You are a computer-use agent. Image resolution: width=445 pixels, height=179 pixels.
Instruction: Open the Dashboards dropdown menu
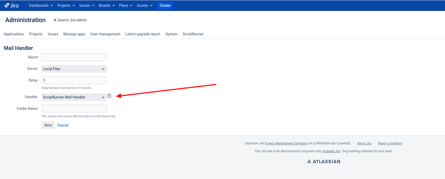(41, 5)
